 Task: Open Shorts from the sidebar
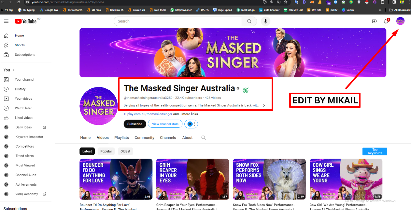click(20, 45)
